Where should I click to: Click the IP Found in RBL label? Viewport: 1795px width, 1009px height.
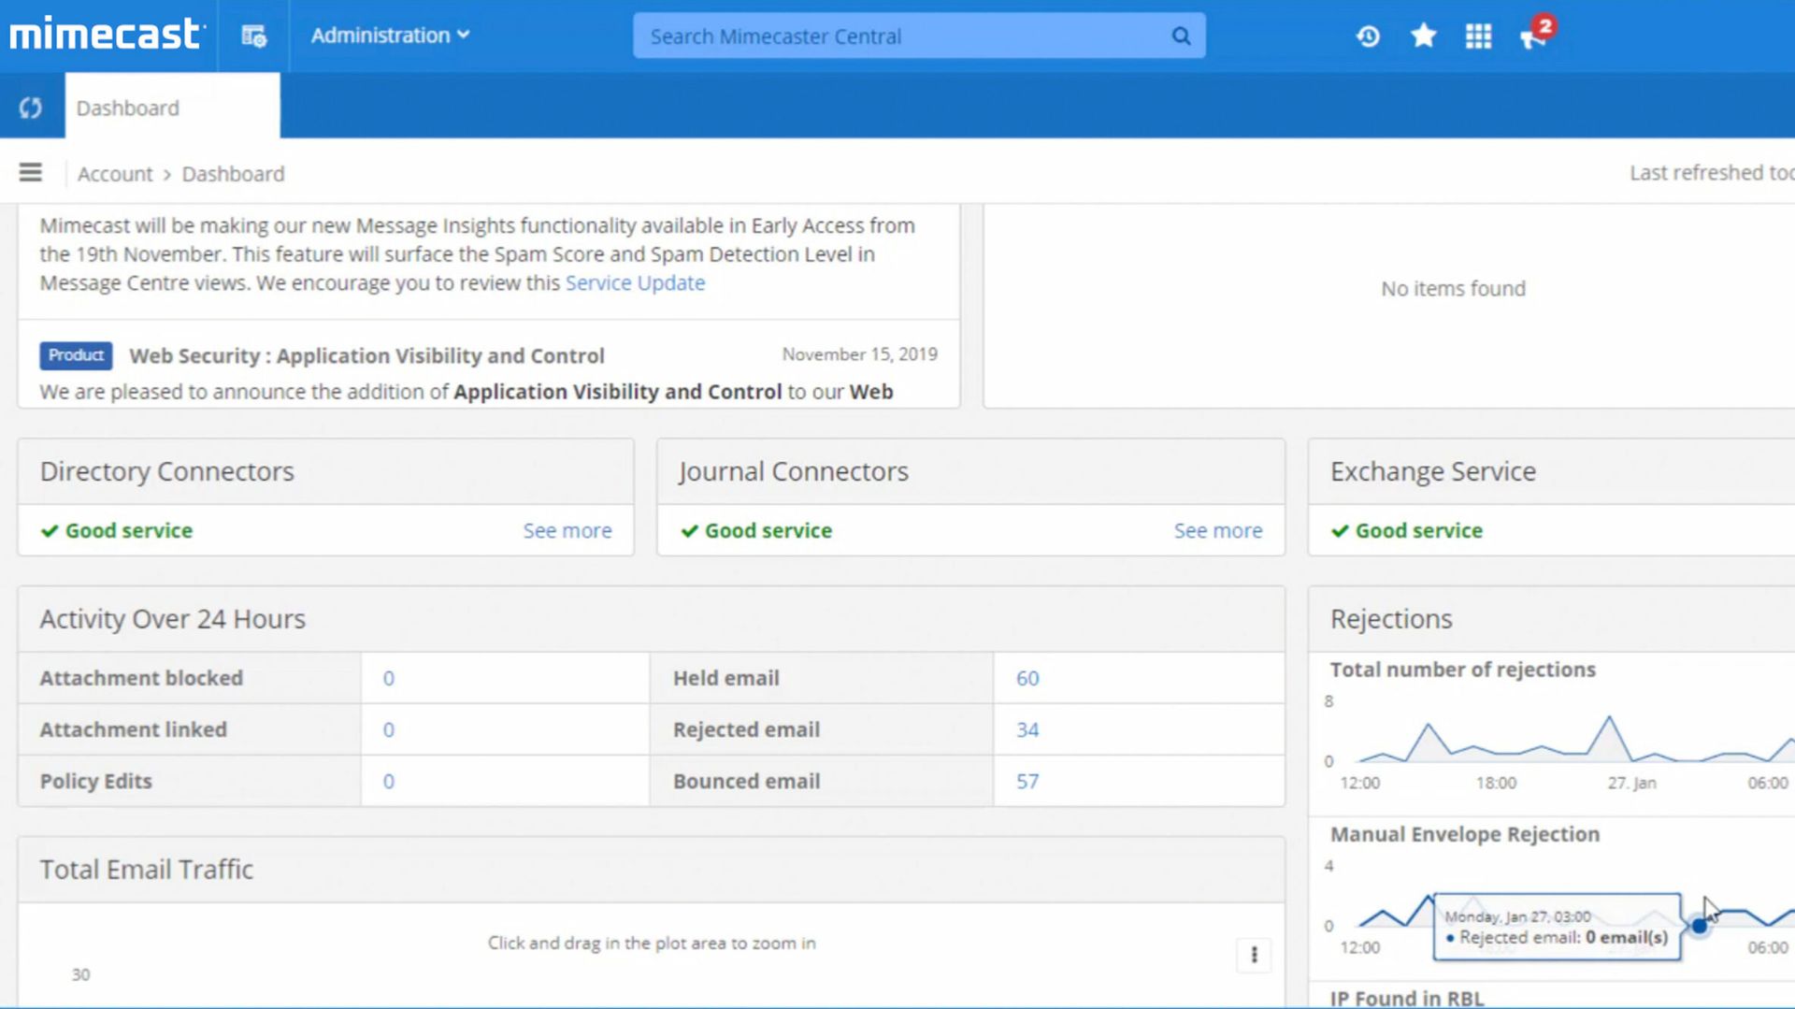[1407, 997]
